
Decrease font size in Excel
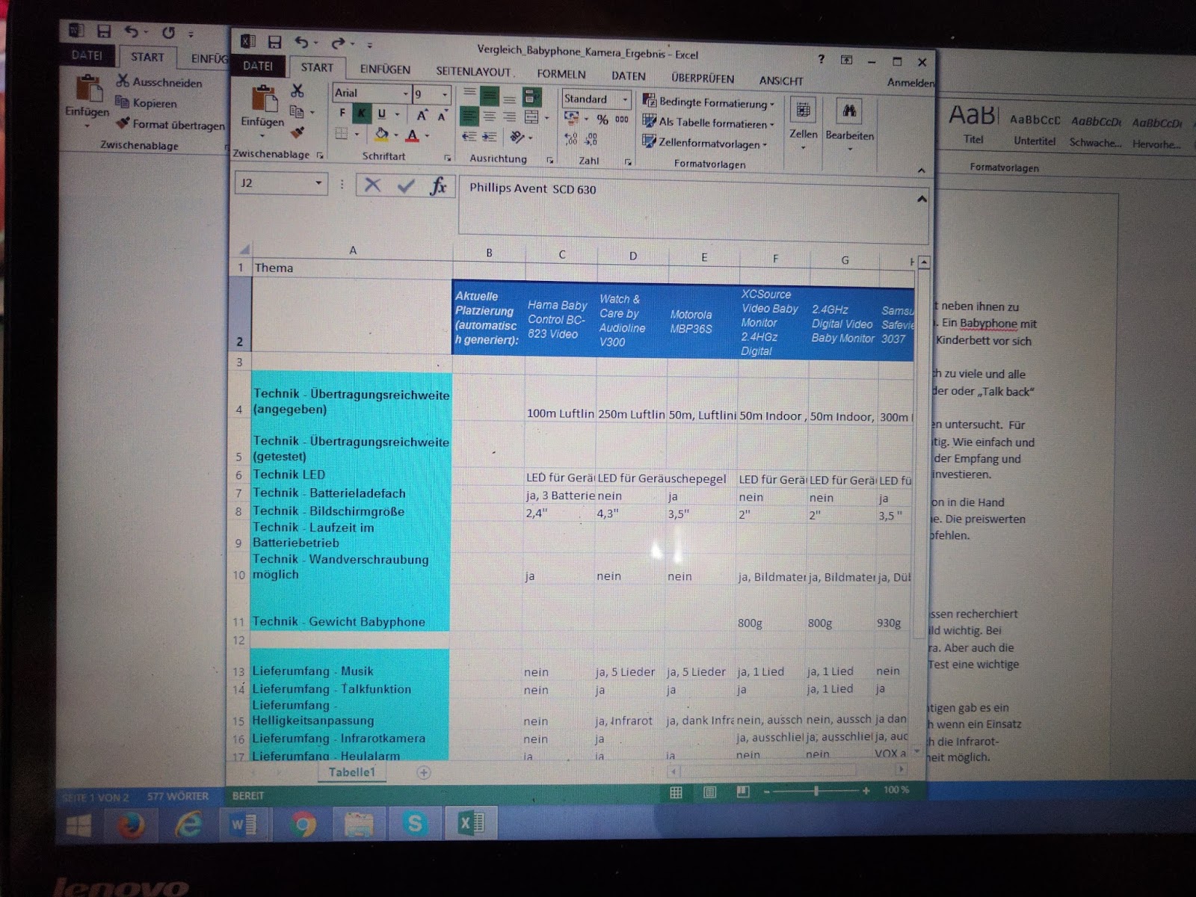tap(442, 116)
